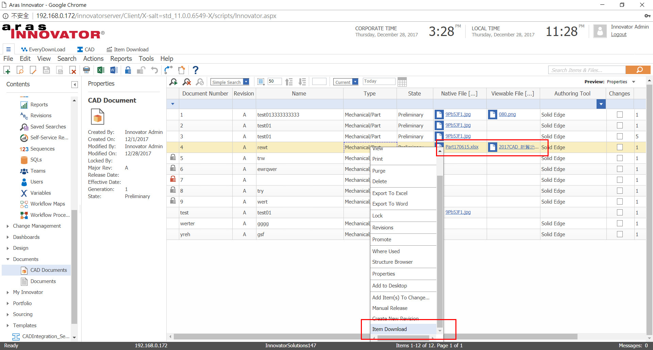Click the orange search button
Viewport: 653px width, 350px height.
tap(638, 70)
